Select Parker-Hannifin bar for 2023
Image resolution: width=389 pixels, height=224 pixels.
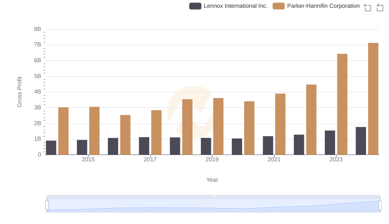[x=342, y=104]
